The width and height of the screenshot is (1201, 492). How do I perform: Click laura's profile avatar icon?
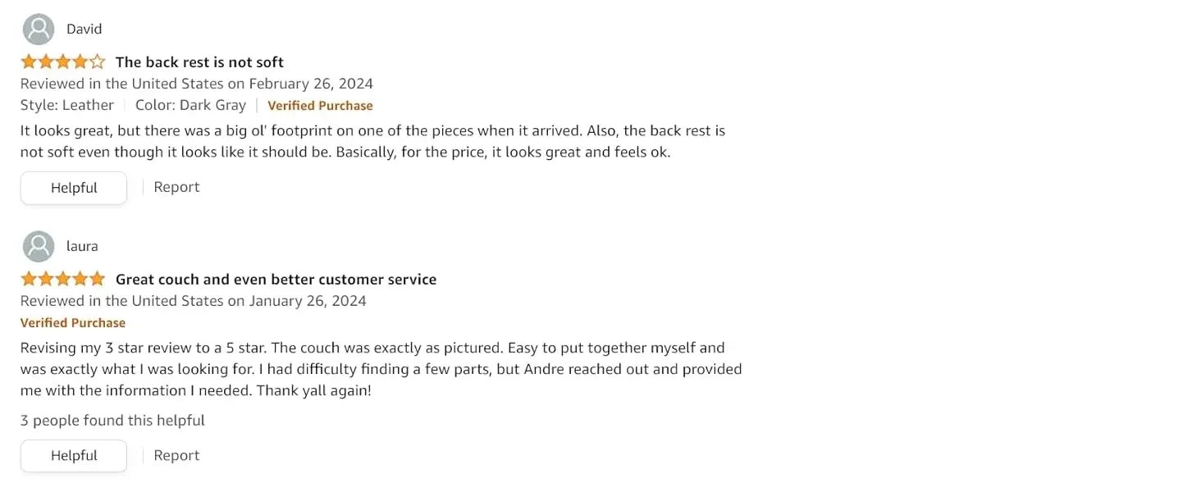(39, 247)
